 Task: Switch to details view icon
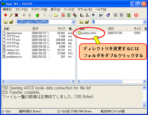tap(121, 15)
